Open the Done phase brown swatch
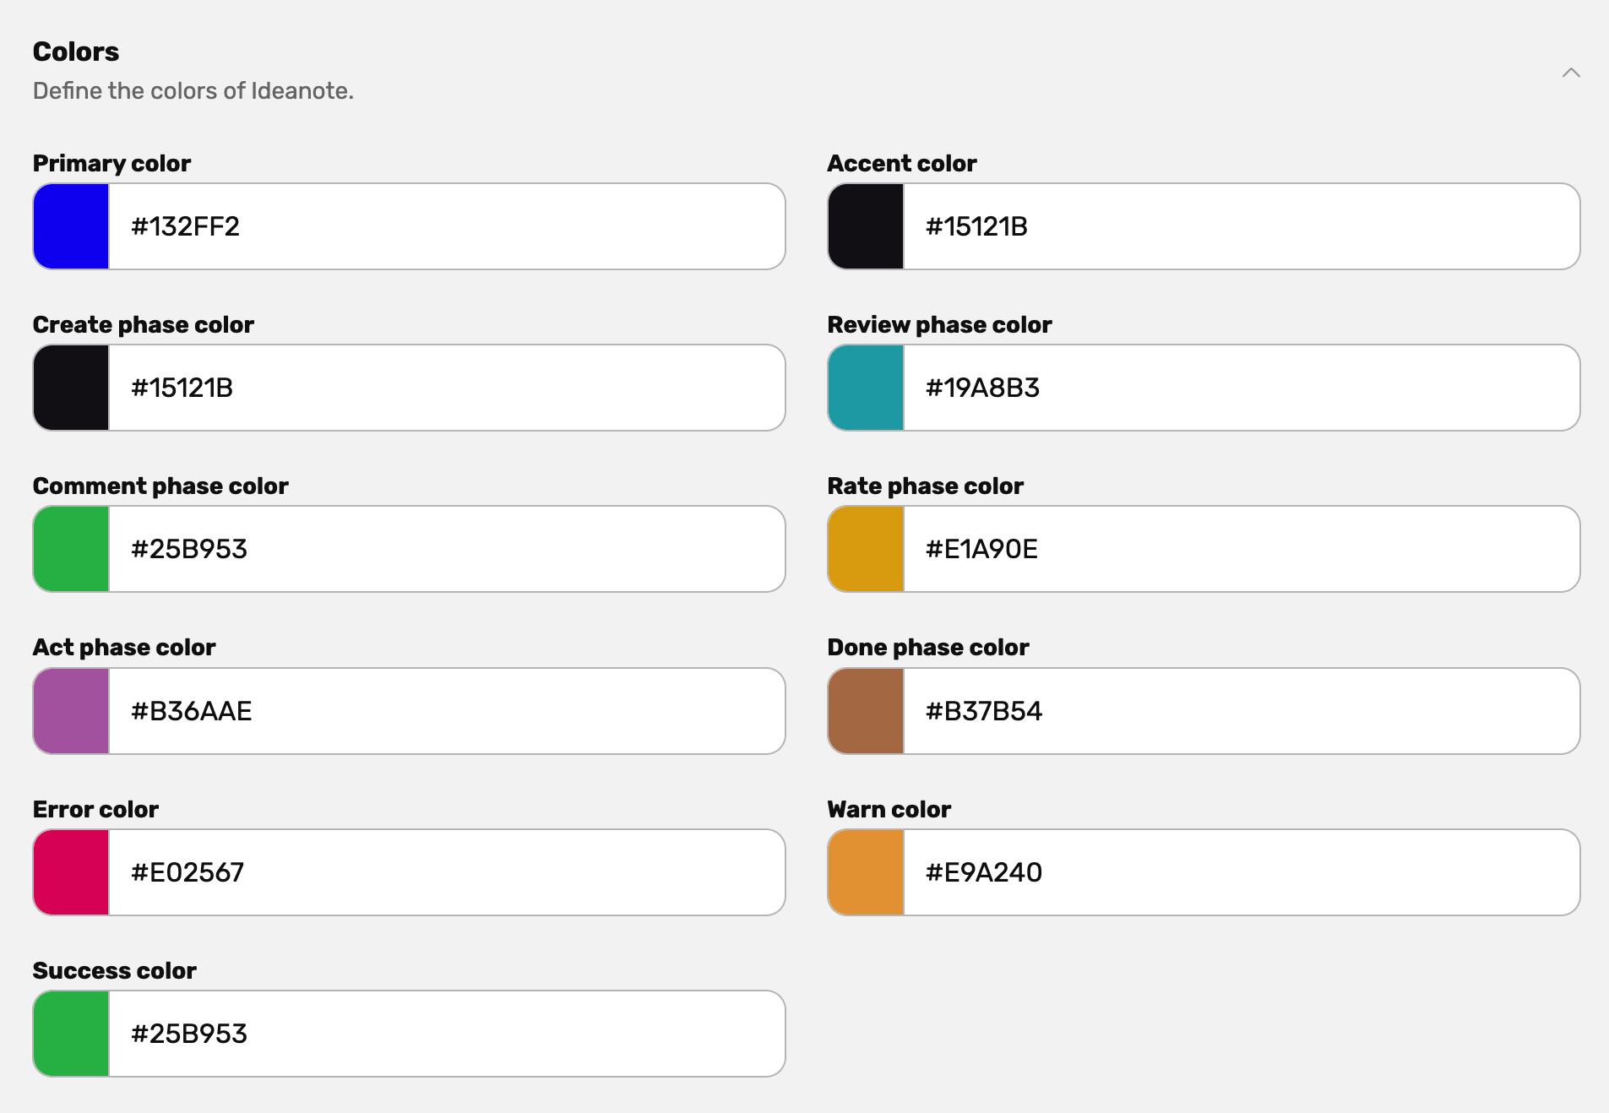Screen dimensions: 1609x1113 pyautogui.click(x=866, y=710)
